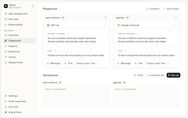Go to App management in sidebar
The image size is (188, 118).
pos(18,14)
